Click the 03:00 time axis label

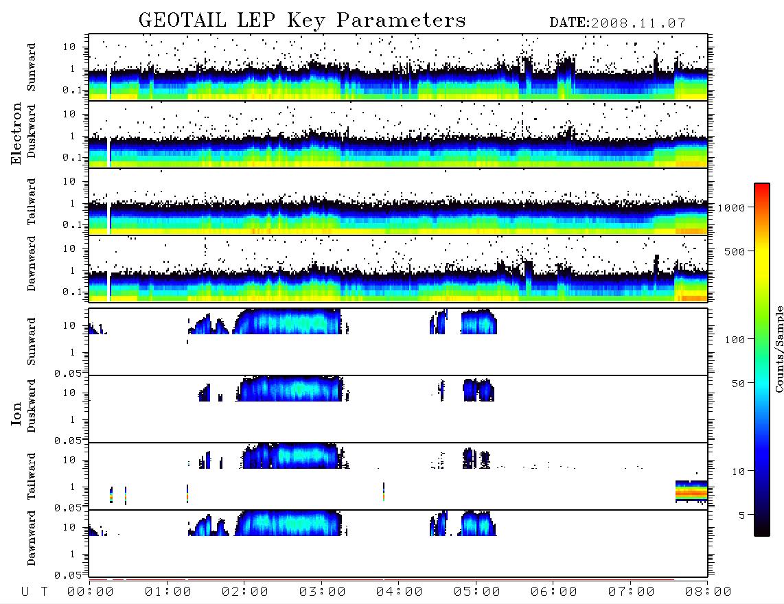(x=322, y=592)
